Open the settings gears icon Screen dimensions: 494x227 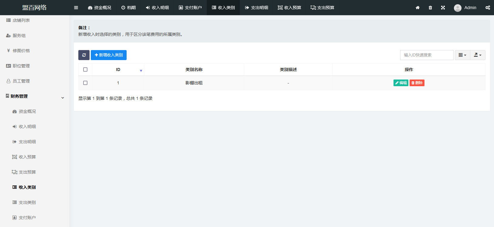[x=487, y=8]
